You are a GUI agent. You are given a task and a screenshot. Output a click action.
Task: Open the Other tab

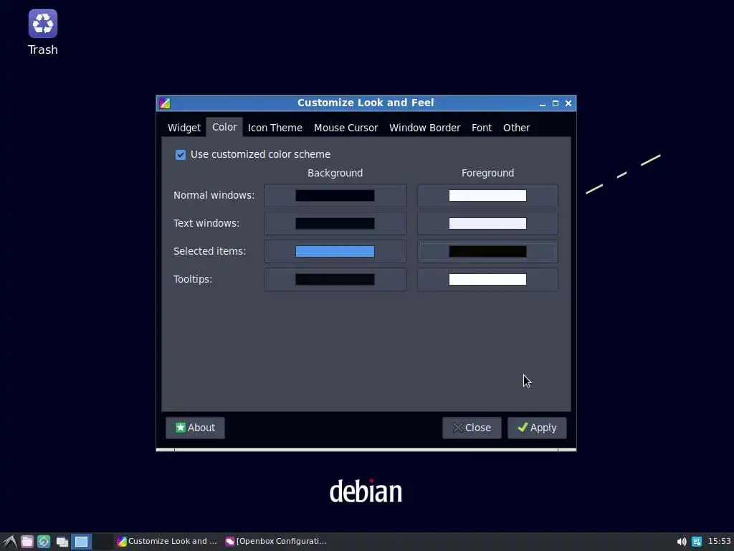pyautogui.click(x=516, y=128)
